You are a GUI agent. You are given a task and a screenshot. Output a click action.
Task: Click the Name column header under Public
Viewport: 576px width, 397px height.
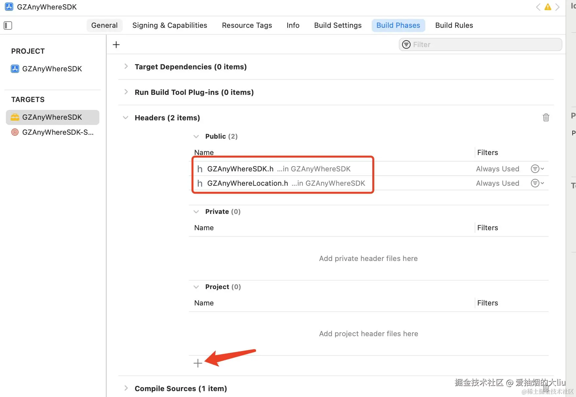pyautogui.click(x=204, y=152)
